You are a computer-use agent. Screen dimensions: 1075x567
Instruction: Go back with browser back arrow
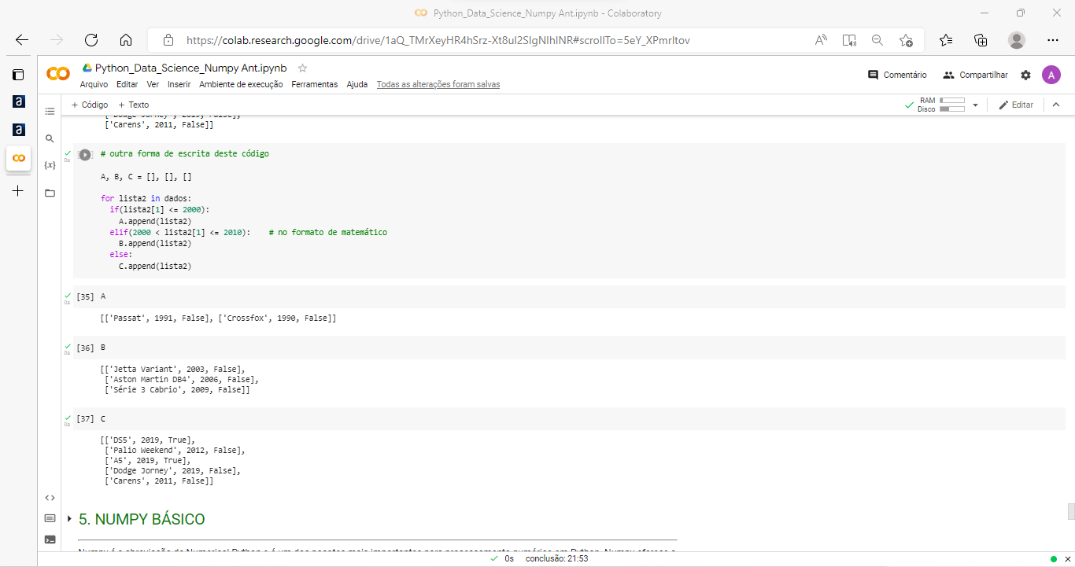click(x=22, y=40)
